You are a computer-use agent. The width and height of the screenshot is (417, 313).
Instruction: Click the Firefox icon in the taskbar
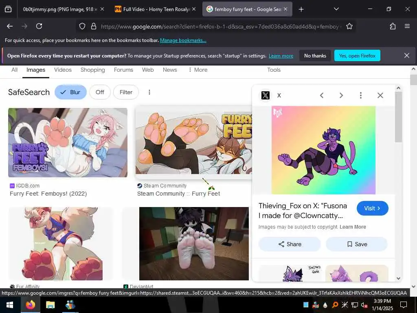click(x=30, y=305)
